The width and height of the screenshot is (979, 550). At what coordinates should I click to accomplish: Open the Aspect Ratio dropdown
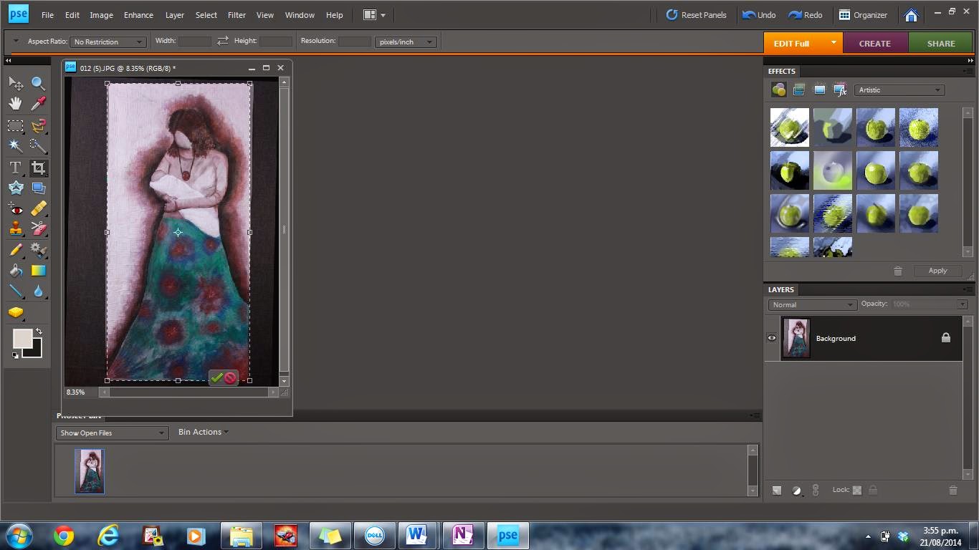point(108,42)
